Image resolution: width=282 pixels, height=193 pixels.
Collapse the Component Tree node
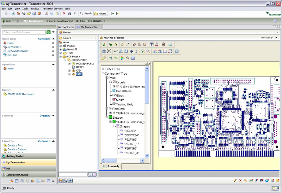(x=103, y=73)
